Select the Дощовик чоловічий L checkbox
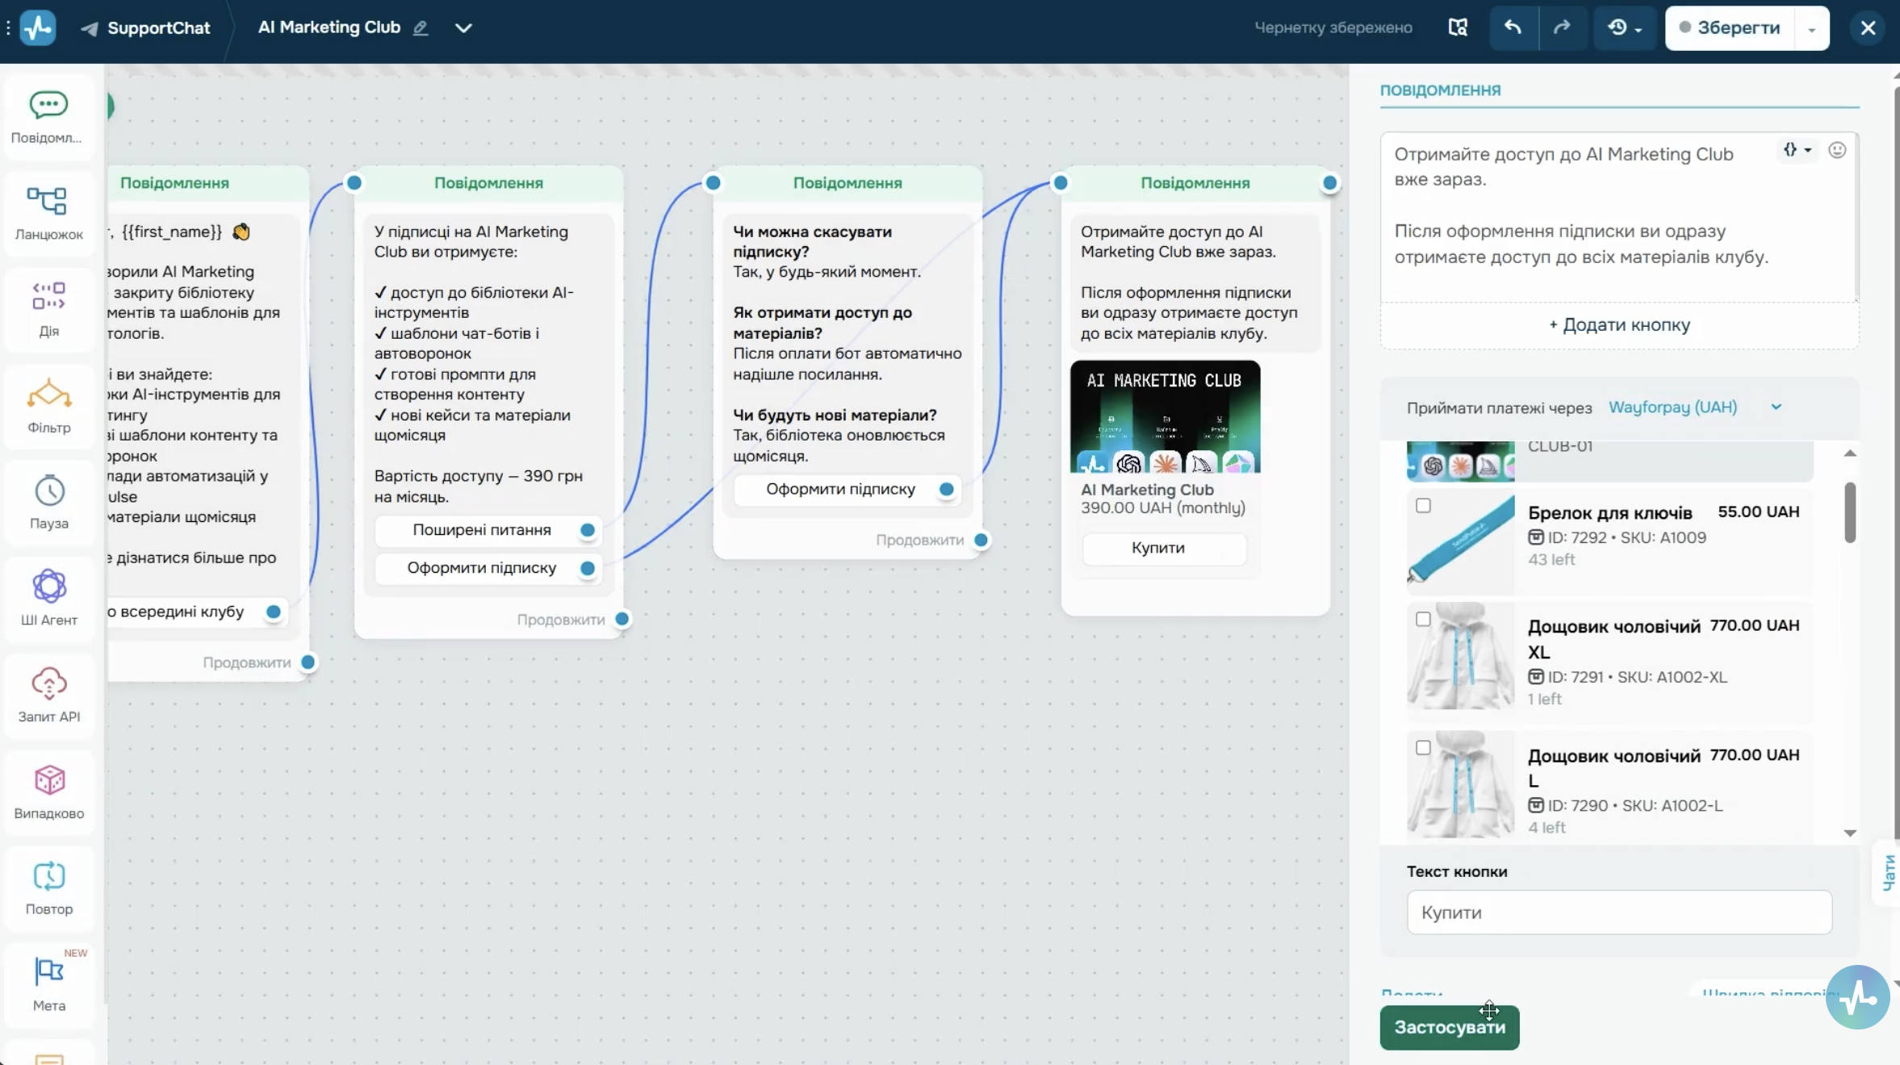1900x1065 pixels. (x=1423, y=749)
